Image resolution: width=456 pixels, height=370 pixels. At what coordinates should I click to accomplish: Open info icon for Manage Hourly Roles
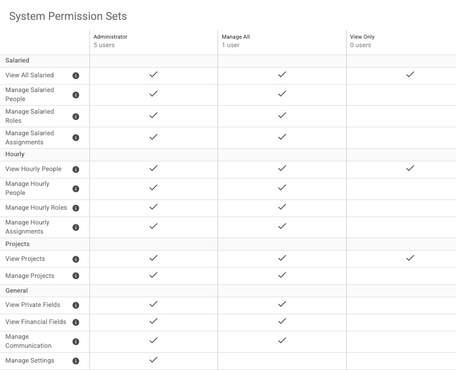coord(76,208)
